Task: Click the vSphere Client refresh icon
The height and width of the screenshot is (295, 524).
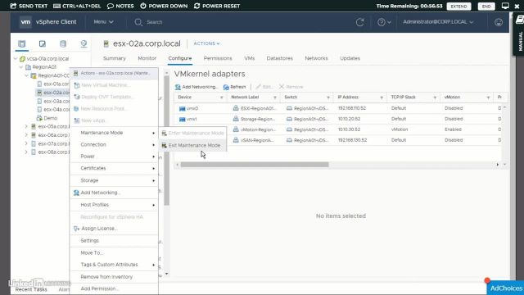Action: click(x=360, y=22)
